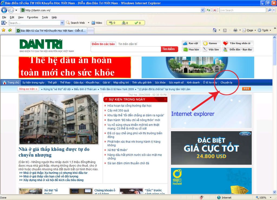
Task: Click the first counter icon in the yellow toolbar box
Action: click(x=111, y=23)
